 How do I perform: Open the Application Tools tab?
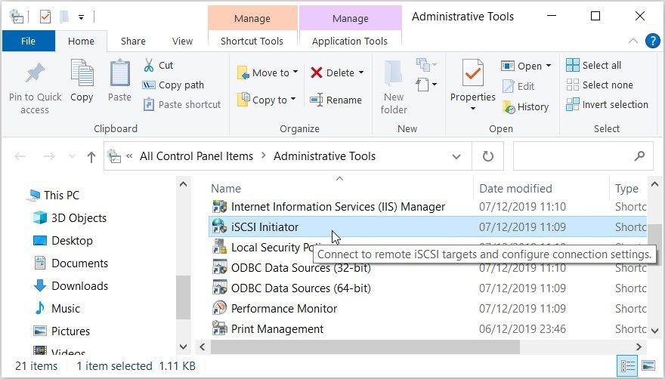350,41
